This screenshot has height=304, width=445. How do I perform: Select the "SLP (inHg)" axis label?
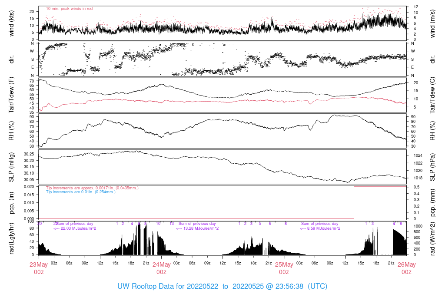pyautogui.click(x=11, y=167)
